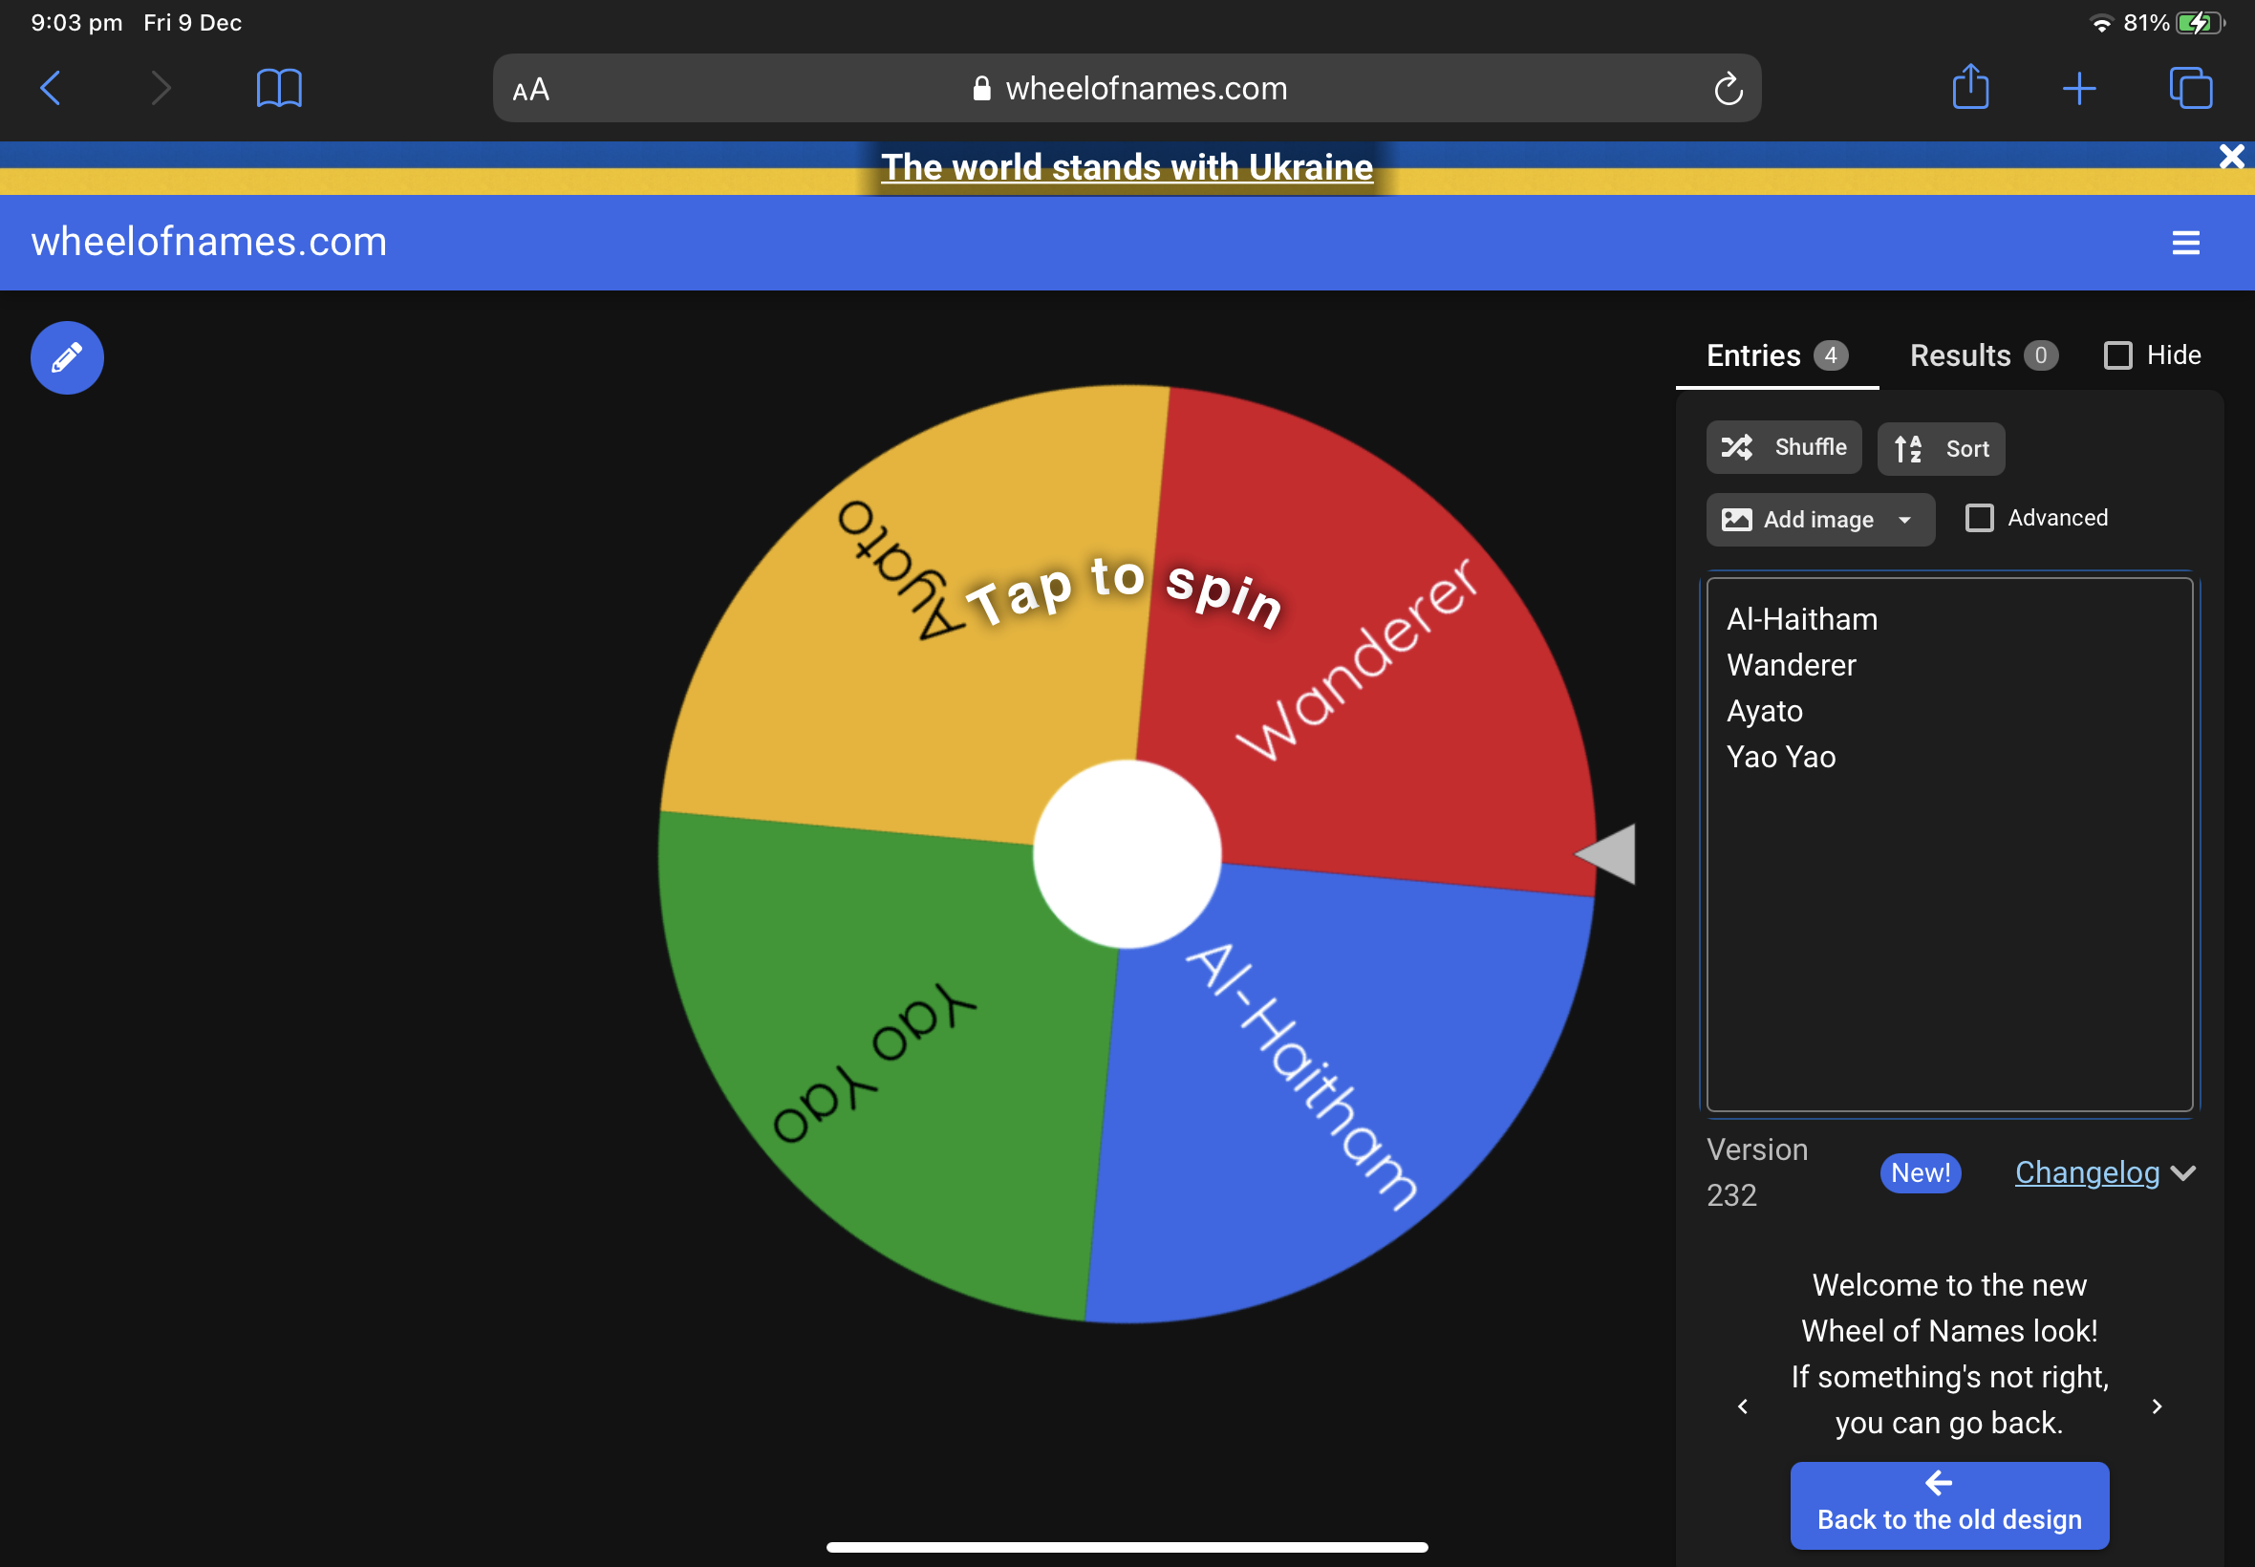
Task: Dismiss the Ukraine banner with the X
Action: (x=2231, y=155)
